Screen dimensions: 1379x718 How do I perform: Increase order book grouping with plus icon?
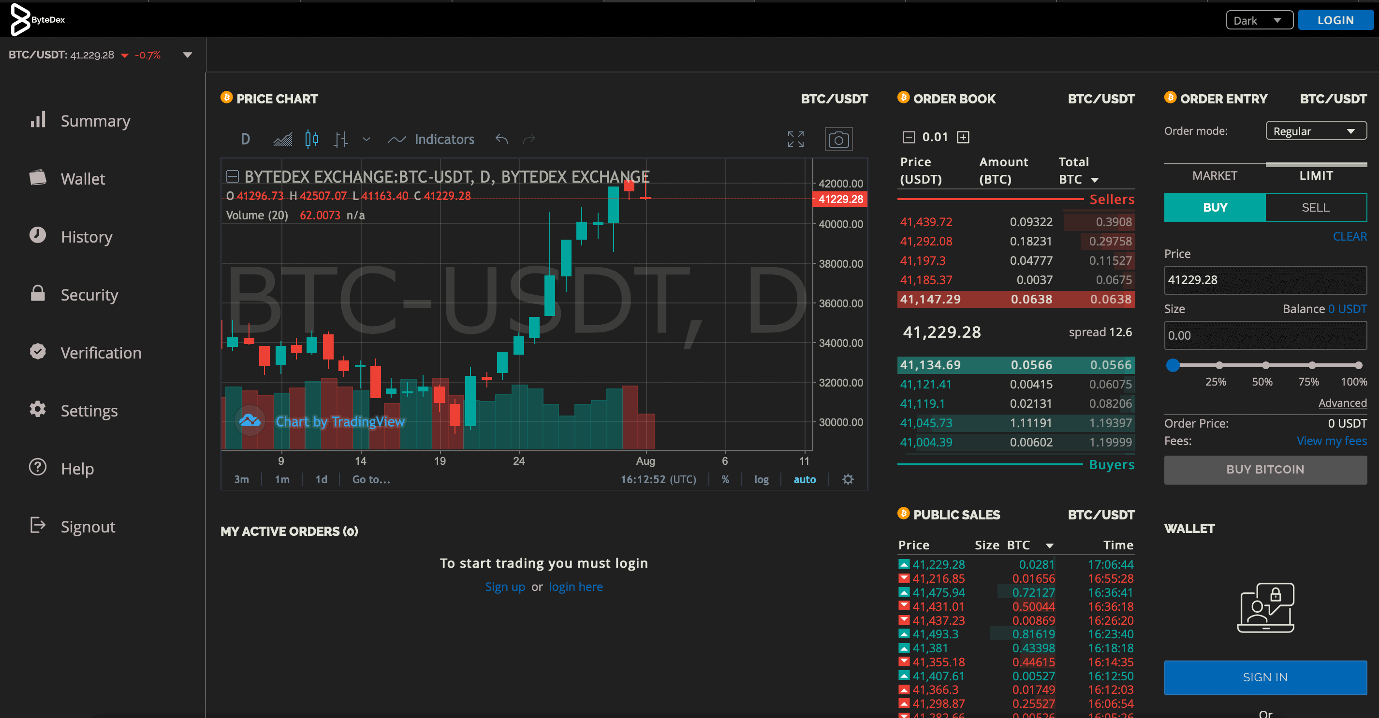coord(963,138)
